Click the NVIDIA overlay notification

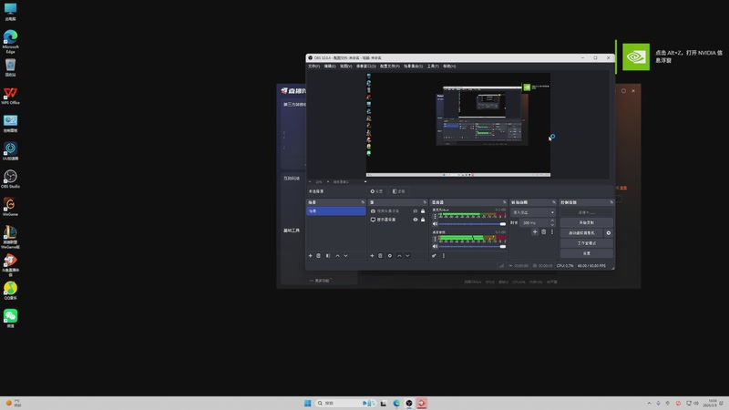click(673, 56)
